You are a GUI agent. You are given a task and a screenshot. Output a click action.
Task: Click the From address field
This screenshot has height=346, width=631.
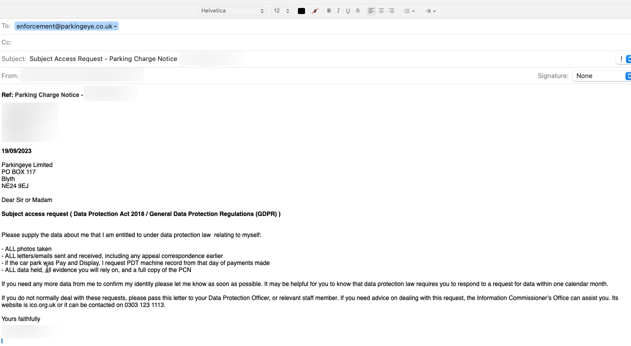pyautogui.click(x=82, y=75)
